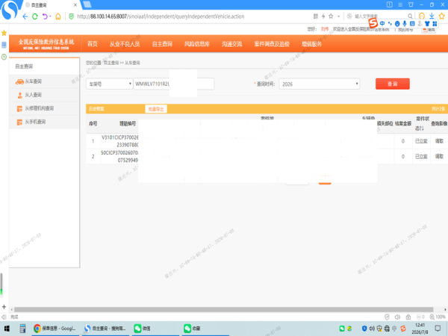This screenshot has height=336, width=448.
Task: Click the yellow star in the browser sidebar
Action: (4, 33)
